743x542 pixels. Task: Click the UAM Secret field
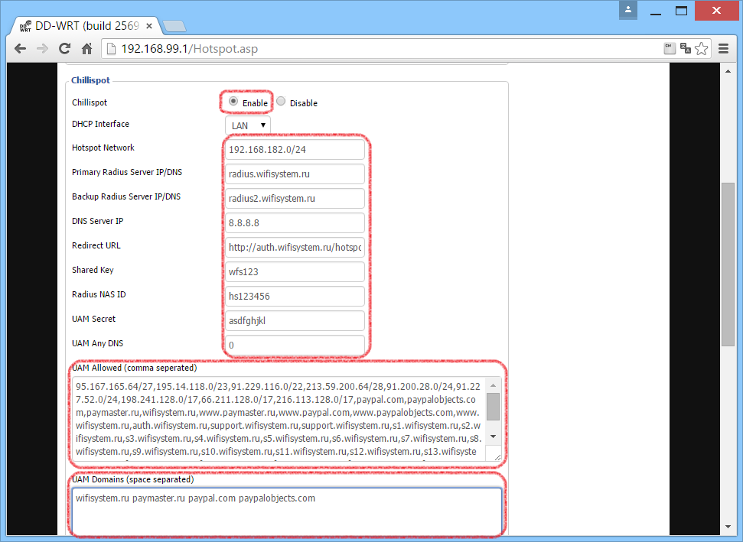click(x=295, y=321)
